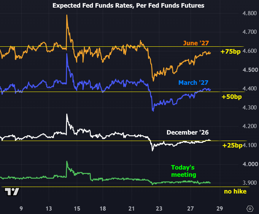Click the '+25bp' annotation
259x214 pixels.
tap(232, 146)
